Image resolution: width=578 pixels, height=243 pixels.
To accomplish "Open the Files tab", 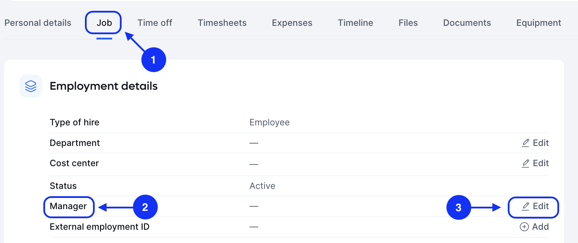I will [408, 23].
